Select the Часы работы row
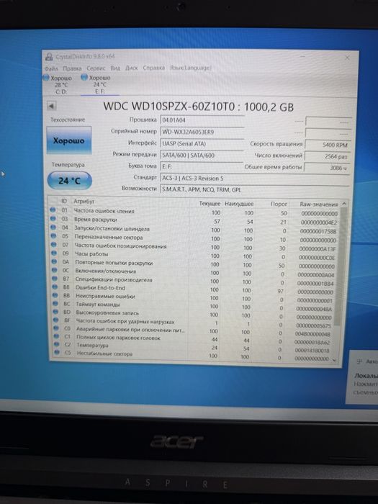 click(x=194, y=255)
